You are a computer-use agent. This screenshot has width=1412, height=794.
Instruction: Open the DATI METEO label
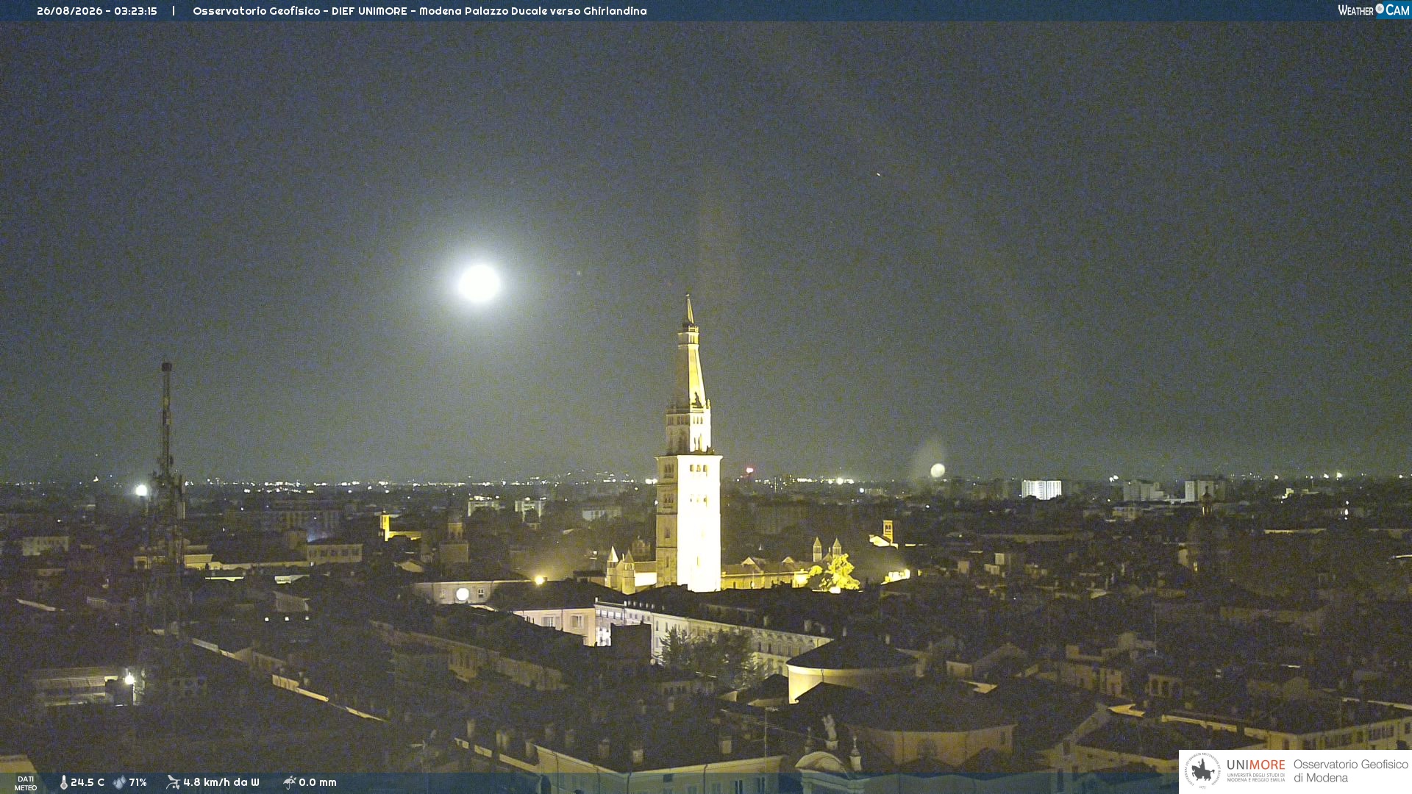click(26, 783)
